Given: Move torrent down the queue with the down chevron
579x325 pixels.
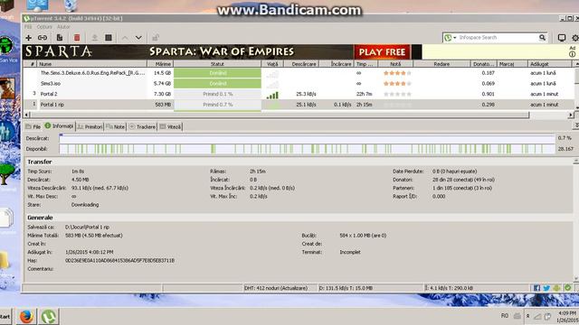Looking at the screenshot, I should point(138,38).
